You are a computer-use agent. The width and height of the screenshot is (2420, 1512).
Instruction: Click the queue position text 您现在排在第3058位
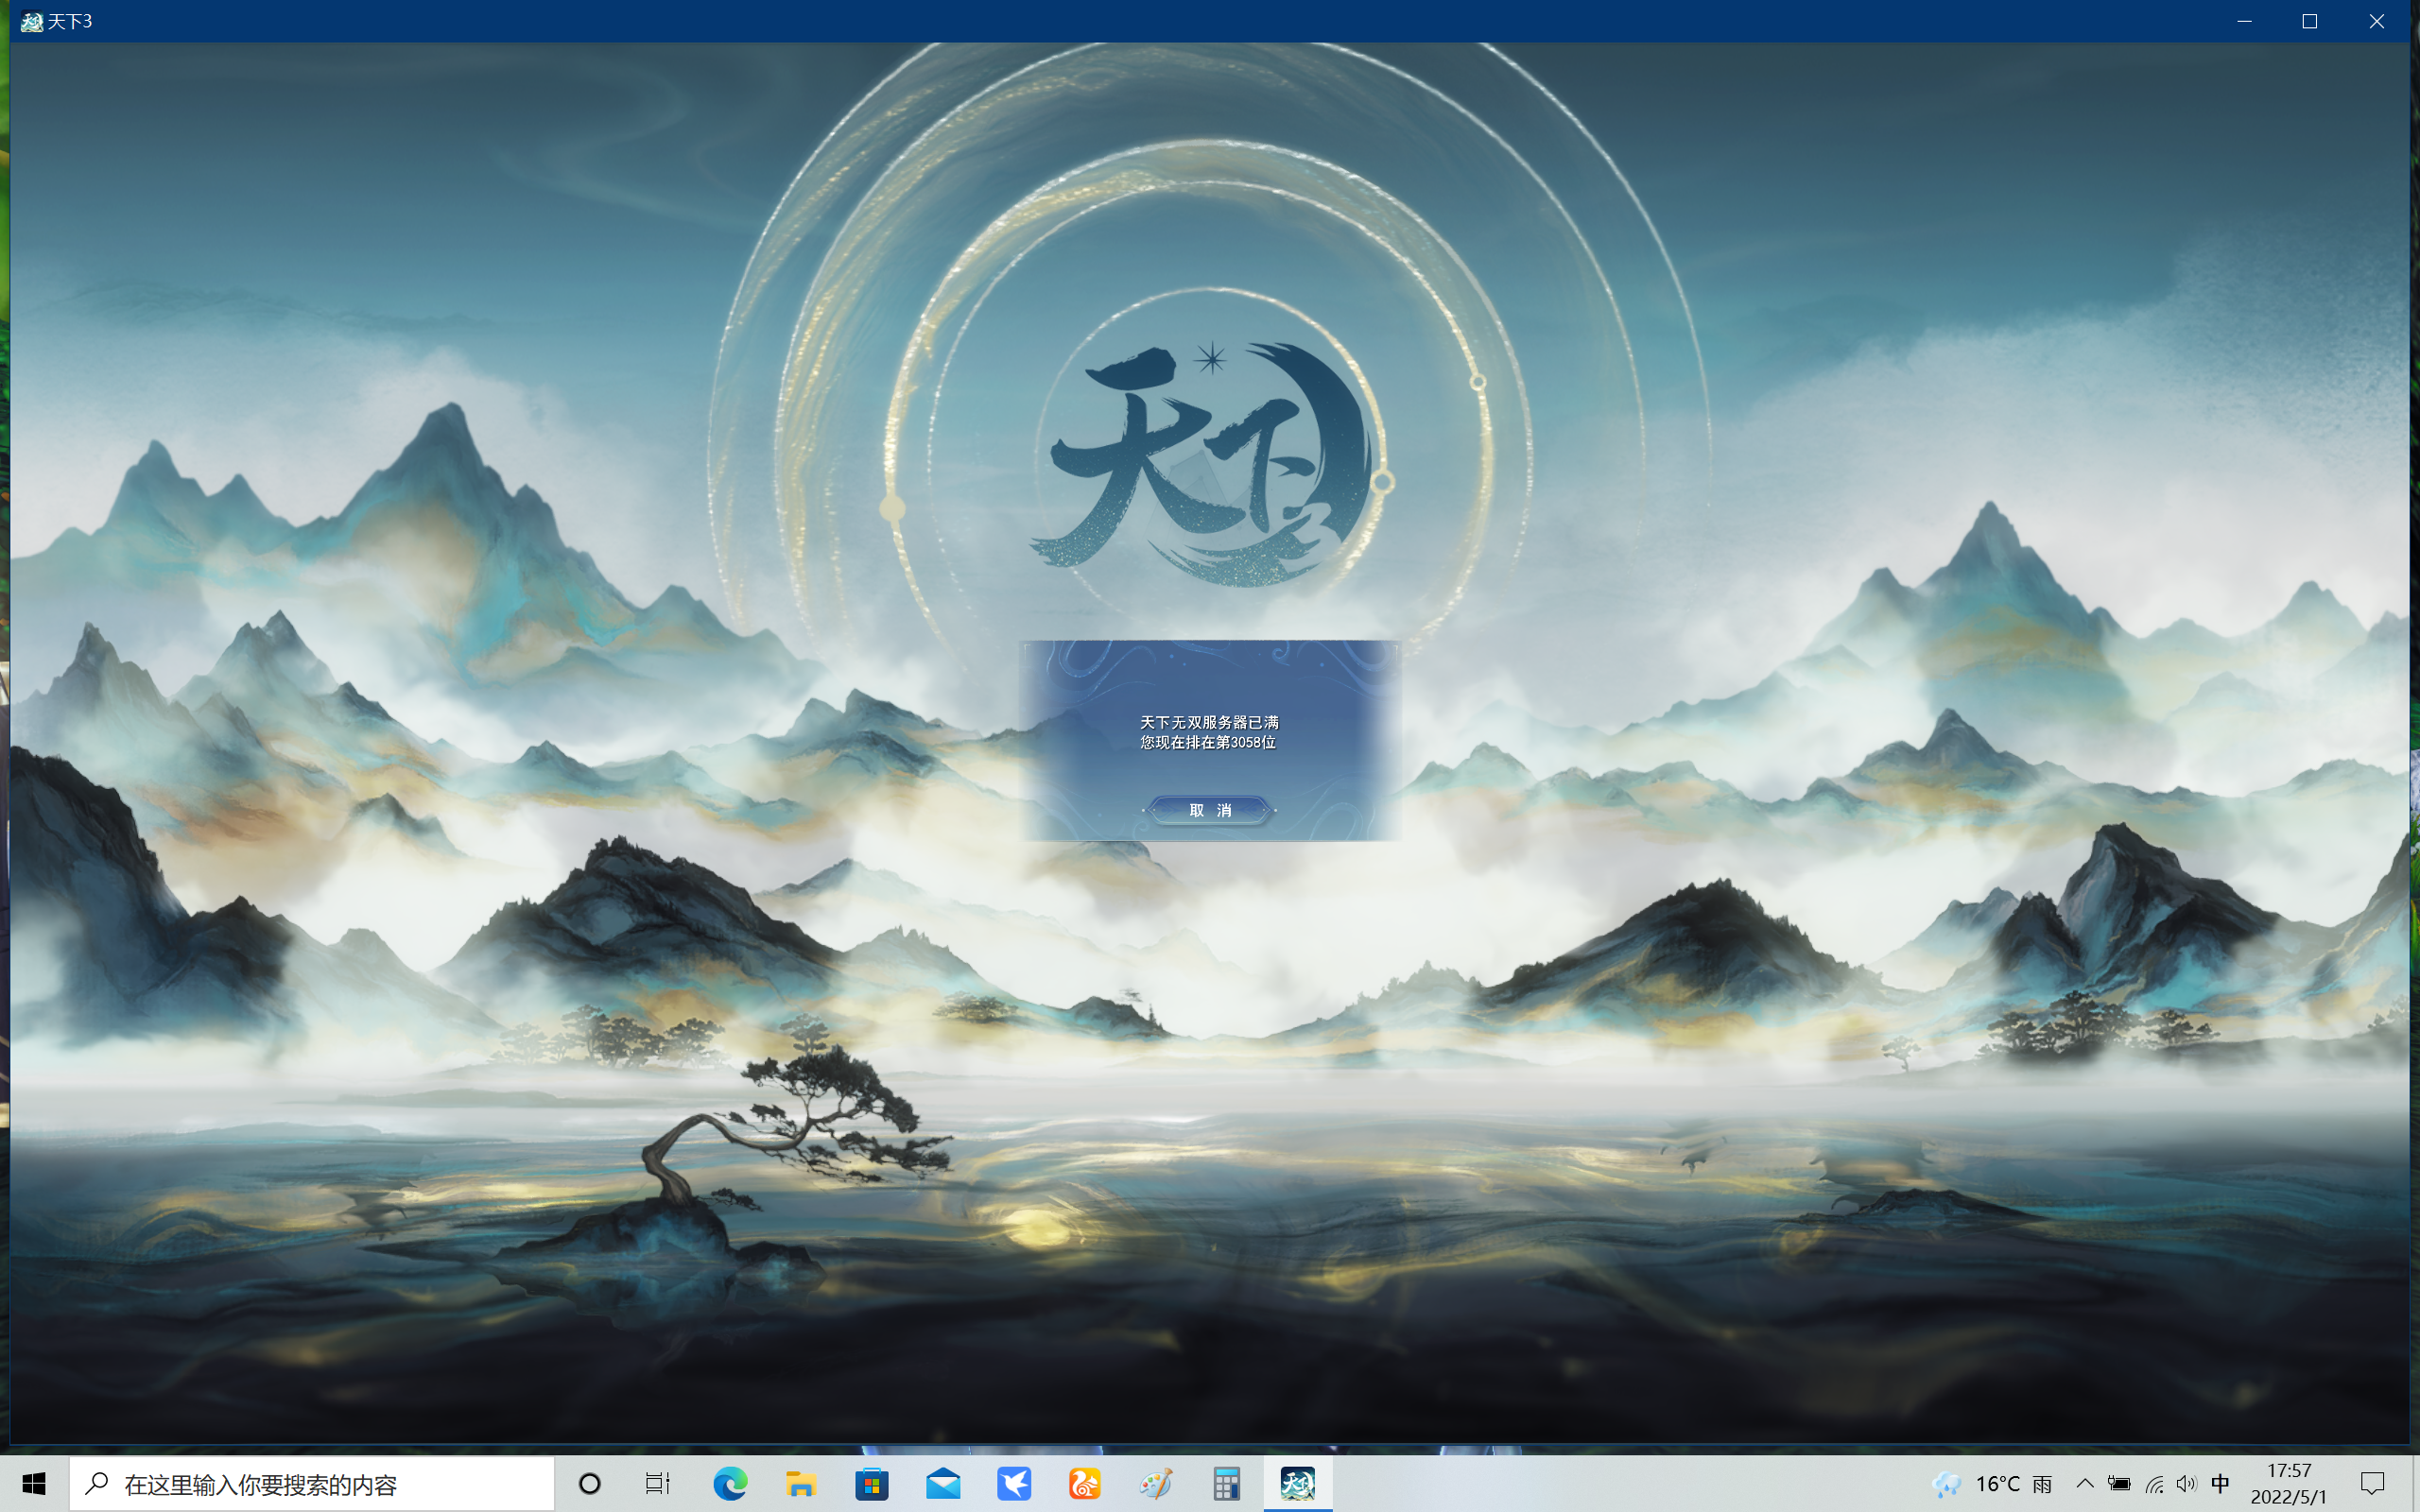tap(1208, 742)
